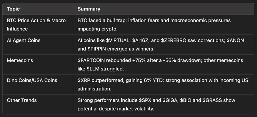
Task: Click the $AI16Z ticker text
Action: point(141,40)
